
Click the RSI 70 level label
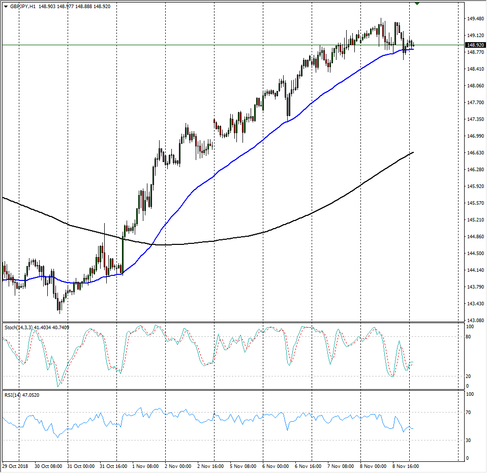click(x=471, y=413)
